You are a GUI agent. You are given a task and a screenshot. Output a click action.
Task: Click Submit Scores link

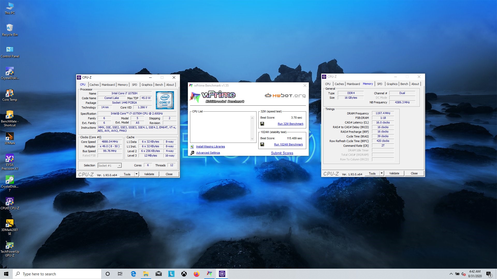point(282,153)
